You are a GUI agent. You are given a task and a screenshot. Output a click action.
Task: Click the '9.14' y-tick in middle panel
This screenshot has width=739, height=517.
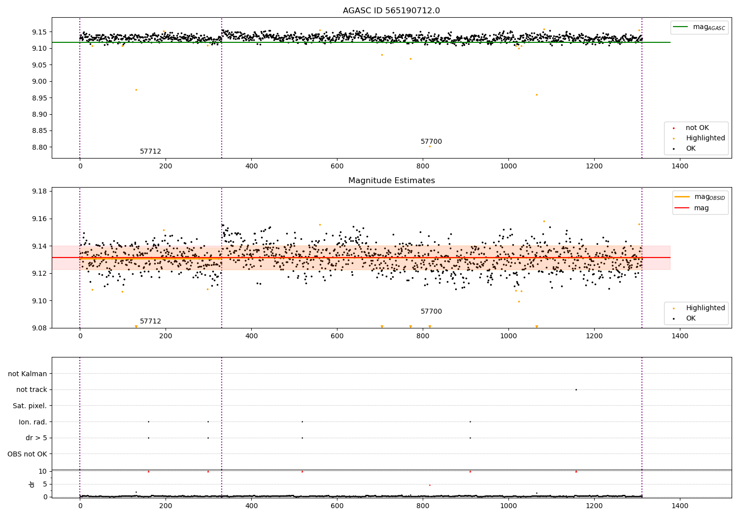(x=39, y=246)
